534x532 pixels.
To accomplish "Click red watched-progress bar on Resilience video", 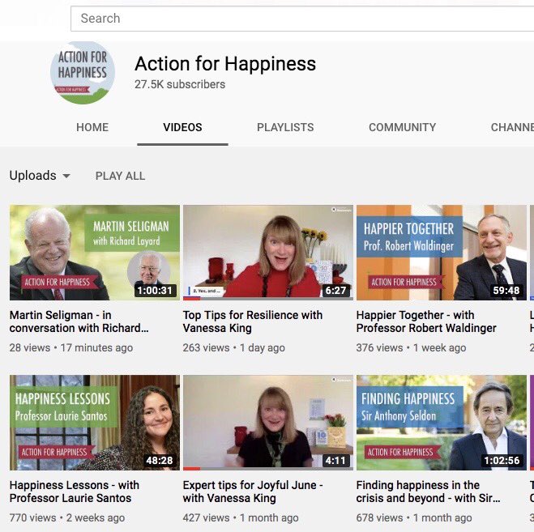I will (191, 299).
